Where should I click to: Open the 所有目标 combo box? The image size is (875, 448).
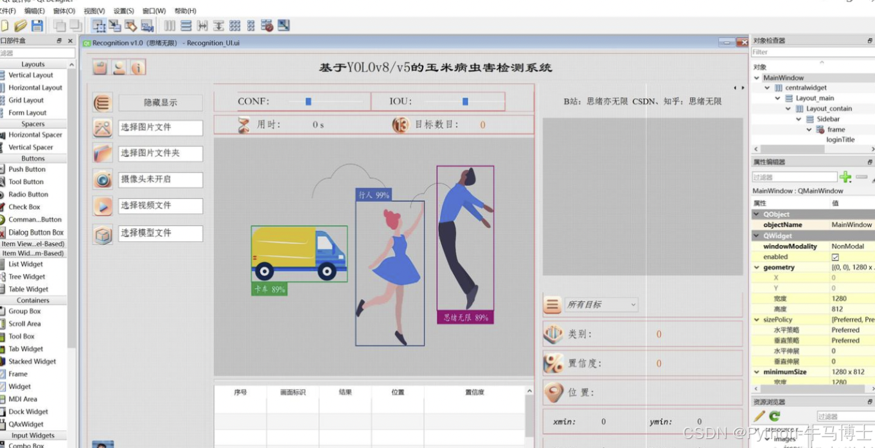coord(601,305)
